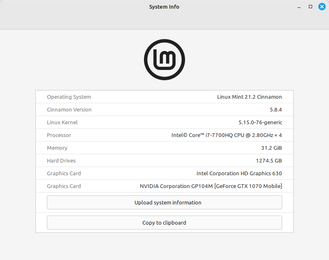Click the 'Operating System' label
The image size is (329, 260).
(69, 97)
